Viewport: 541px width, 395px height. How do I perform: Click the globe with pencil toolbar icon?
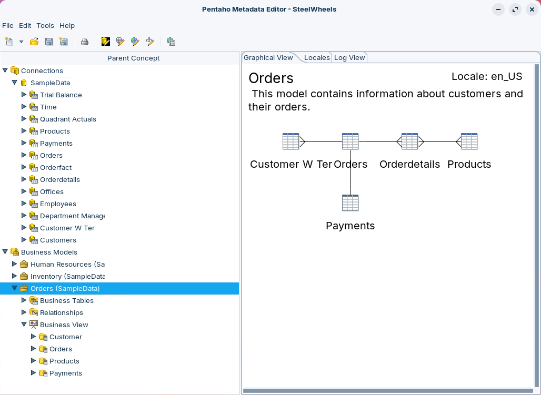(x=135, y=42)
